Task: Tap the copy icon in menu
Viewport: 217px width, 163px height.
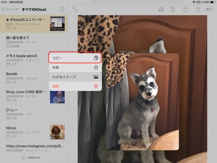Action: tap(96, 58)
